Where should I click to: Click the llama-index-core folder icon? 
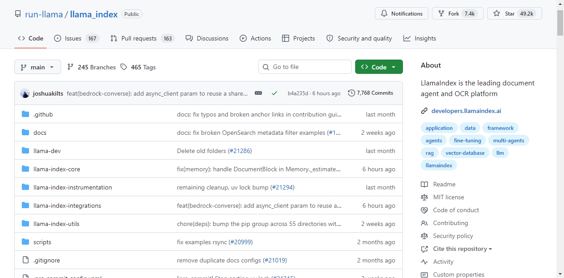pos(25,169)
